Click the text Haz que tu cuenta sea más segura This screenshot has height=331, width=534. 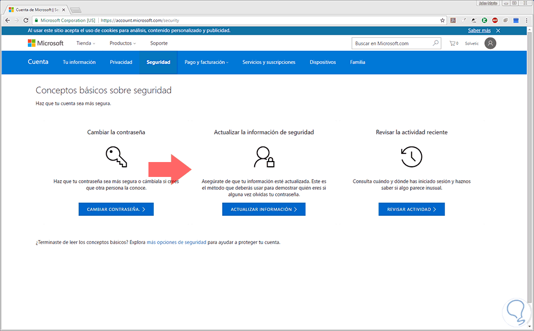(73, 103)
